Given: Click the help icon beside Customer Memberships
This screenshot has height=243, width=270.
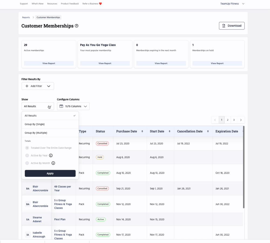Looking at the screenshot, I should tap(77, 26).
